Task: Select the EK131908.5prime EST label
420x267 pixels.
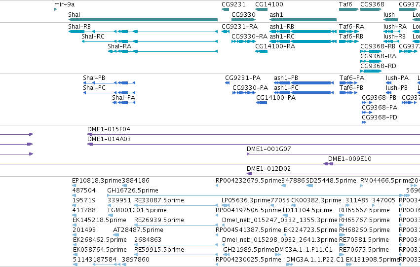Action: (x=373, y=260)
